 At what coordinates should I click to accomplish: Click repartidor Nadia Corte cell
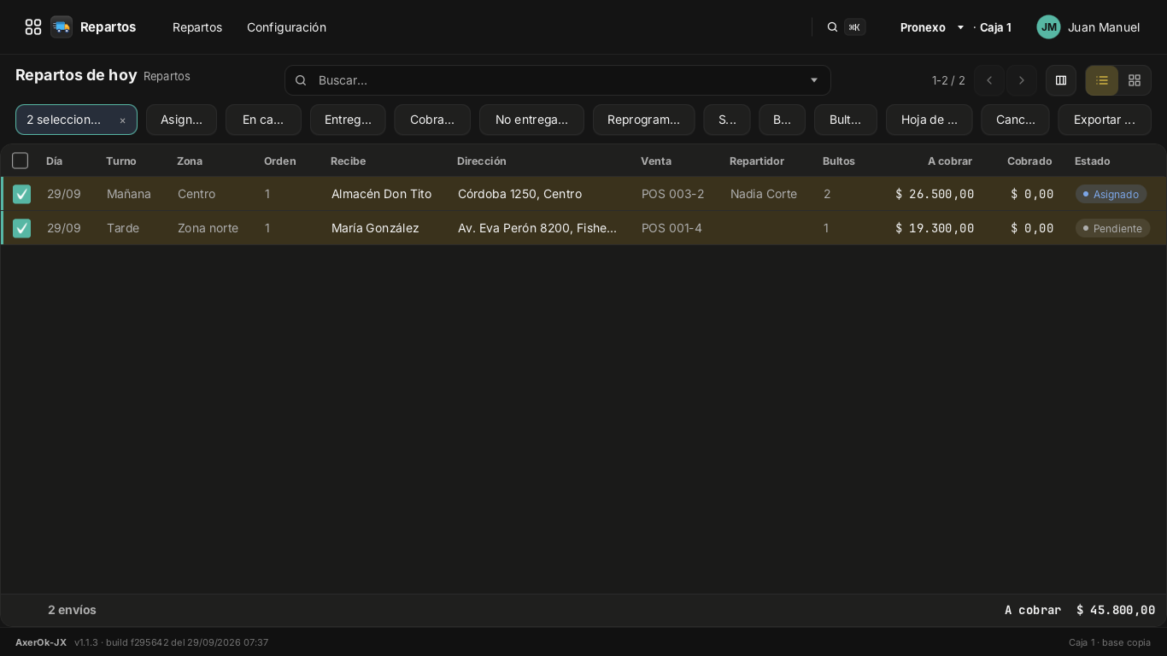click(764, 194)
